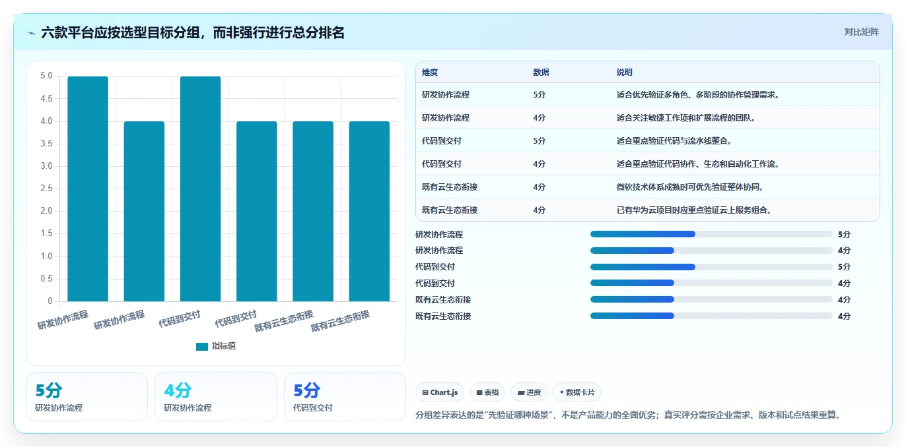
Task: Open the 5分 研发协作流程 data card
Action: tap(87, 397)
